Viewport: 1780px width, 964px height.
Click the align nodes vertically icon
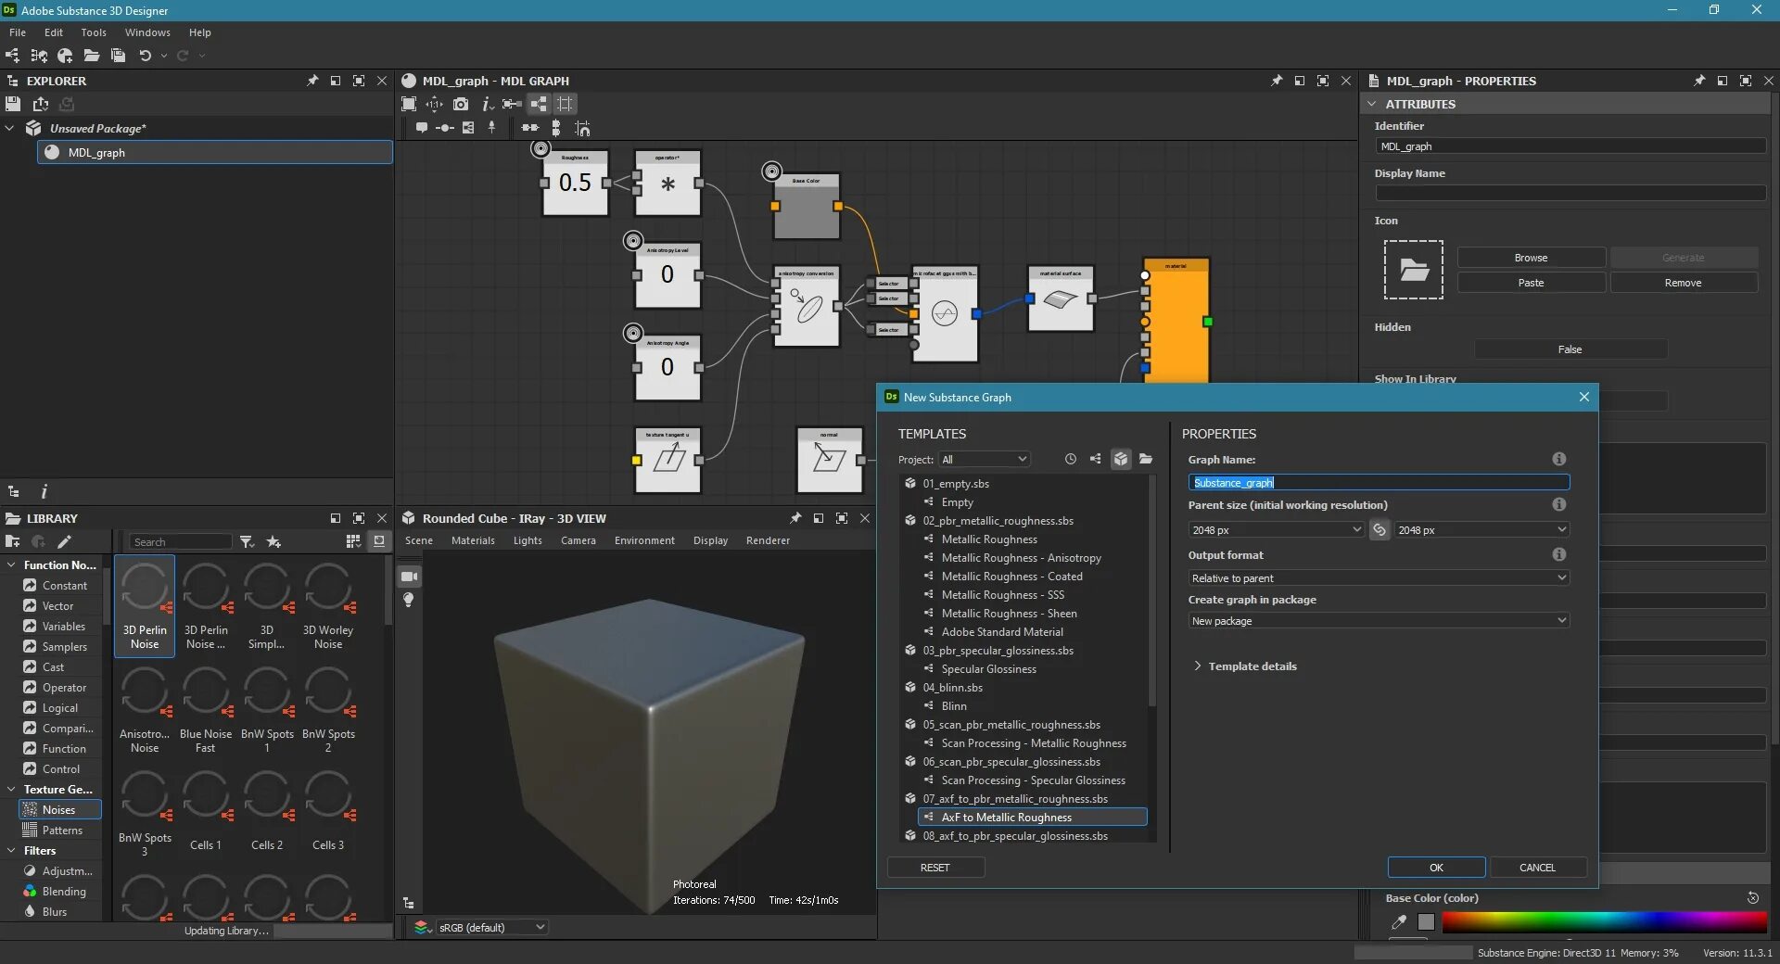click(556, 128)
